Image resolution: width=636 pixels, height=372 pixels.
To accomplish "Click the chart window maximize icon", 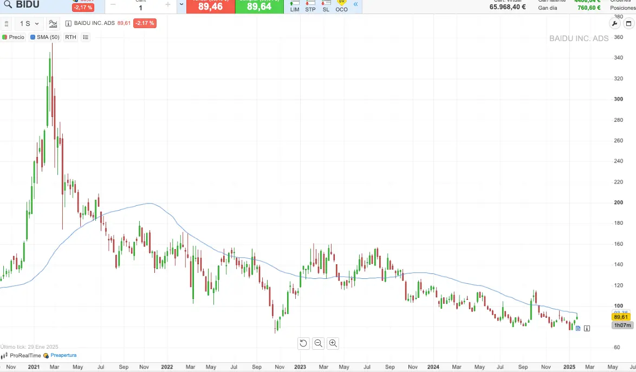I will pos(628,23).
